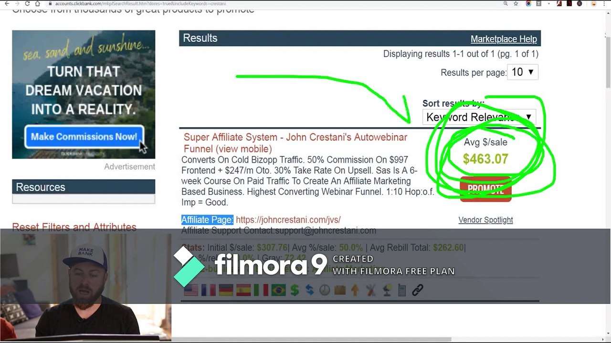Screen dimensions: 611x343
Task: Click the $463.07 average sale value
Action: pos(485,159)
